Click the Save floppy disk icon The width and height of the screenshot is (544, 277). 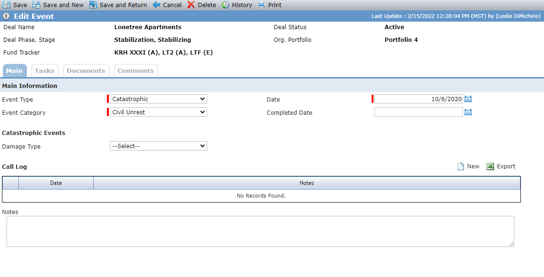click(7, 5)
